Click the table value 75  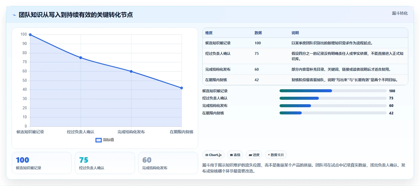click(257, 54)
